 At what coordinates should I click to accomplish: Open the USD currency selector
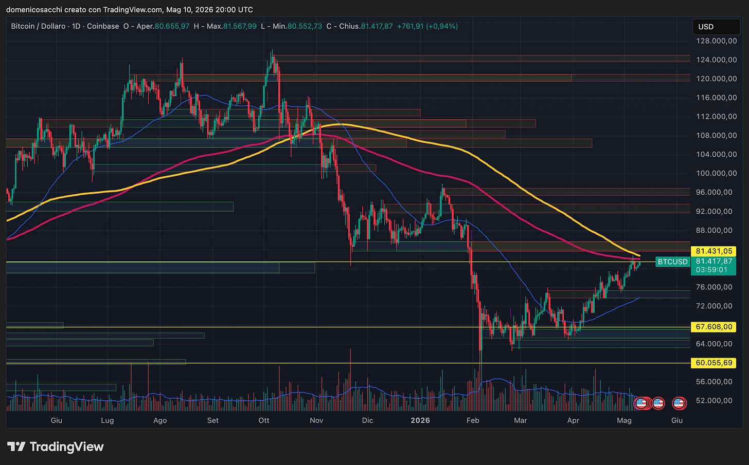coord(717,27)
